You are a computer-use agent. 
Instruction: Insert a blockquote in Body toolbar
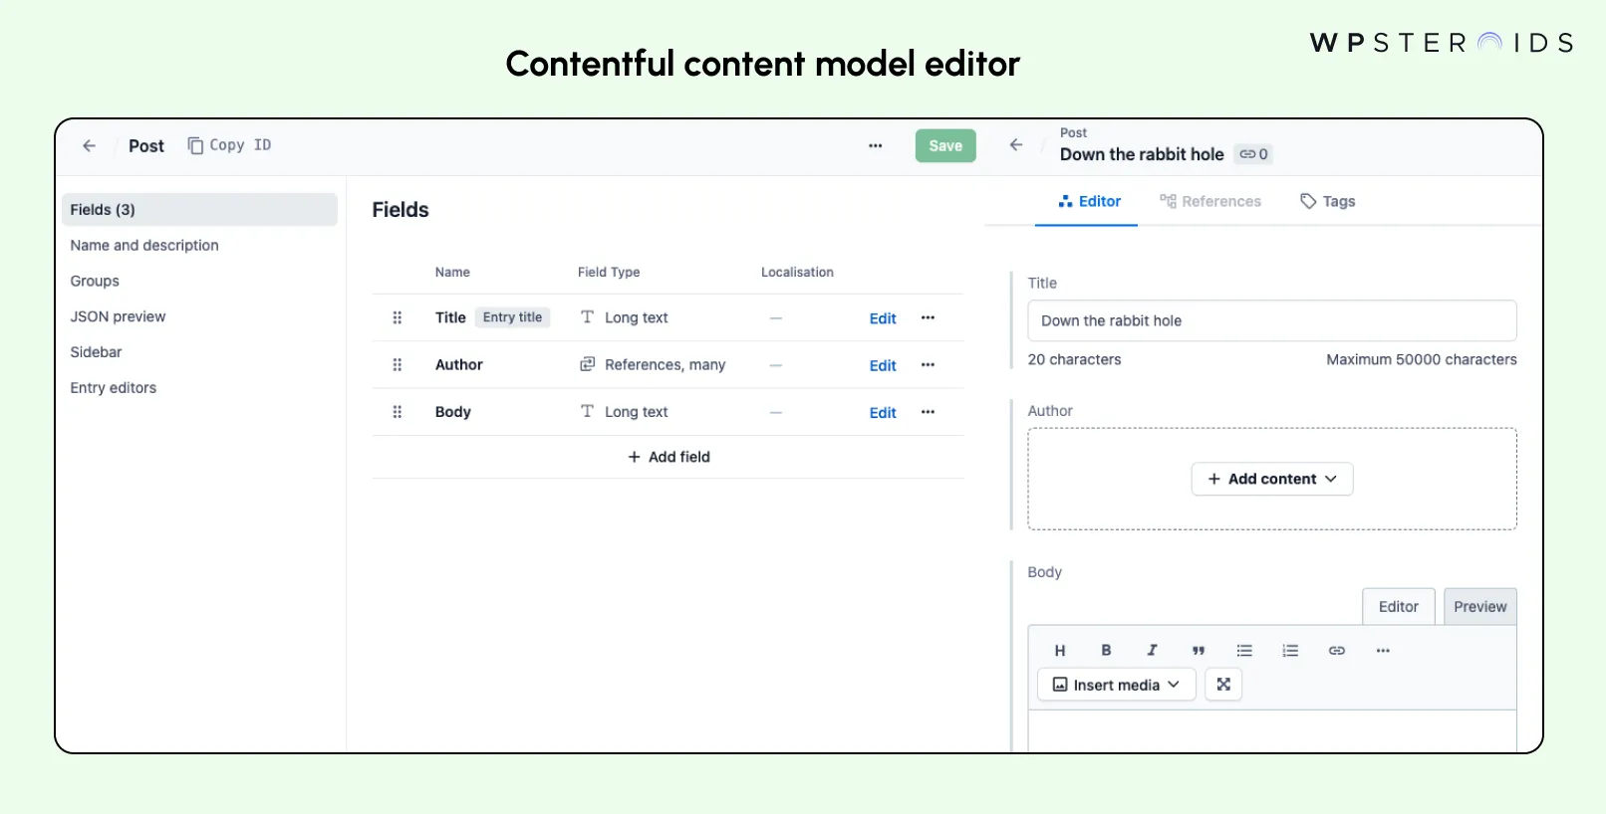coord(1199,651)
